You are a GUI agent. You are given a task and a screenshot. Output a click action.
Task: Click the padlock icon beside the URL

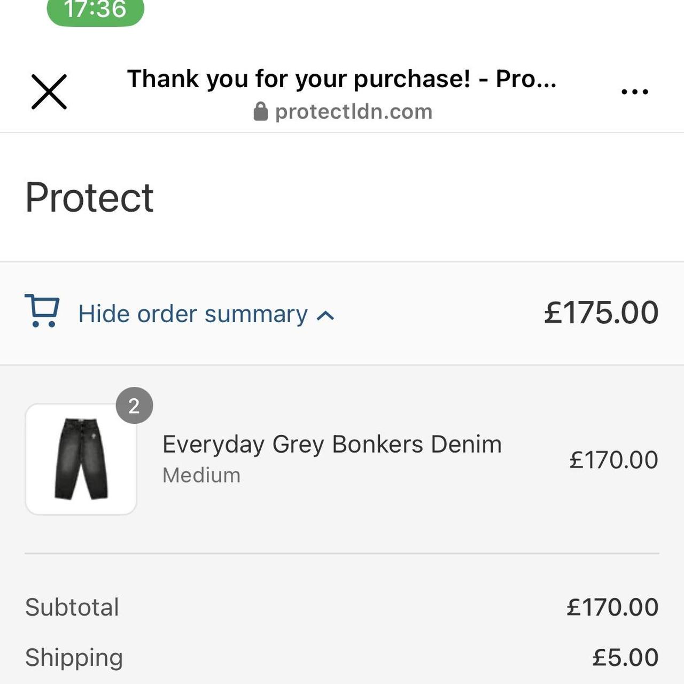pos(261,111)
